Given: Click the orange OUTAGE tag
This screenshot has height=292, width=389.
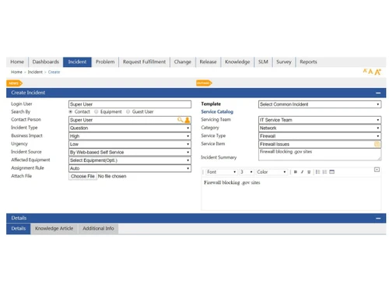Looking at the screenshot, I should tap(204, 83).
